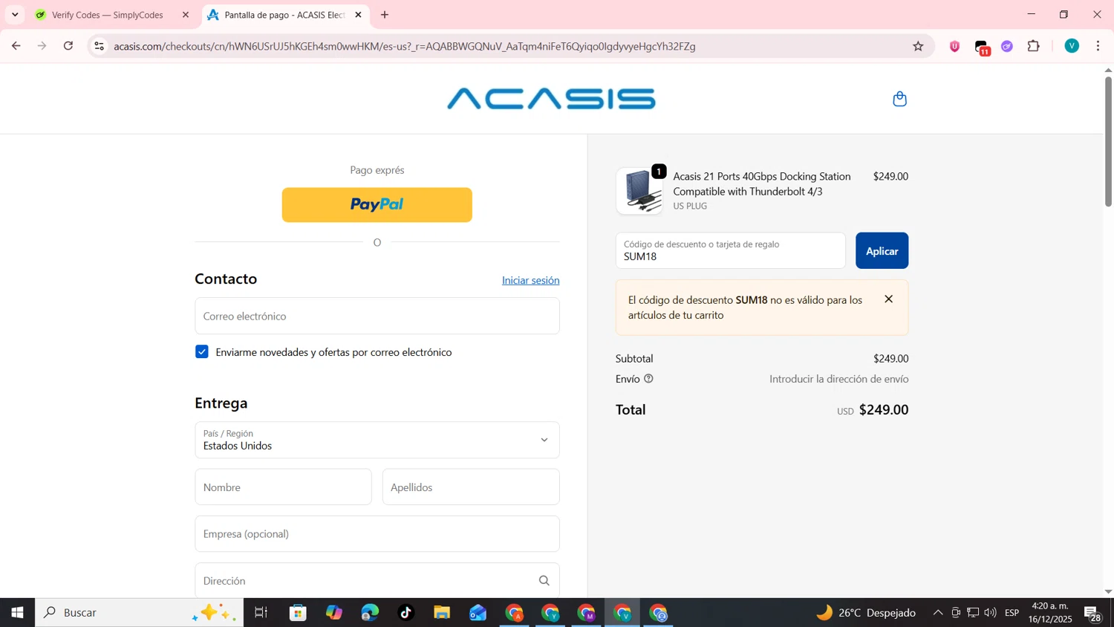Viewport: 1114px width, 627px height.
Task: Open the 26°C Despejado weather widget
Action: (x=866, y=613)
